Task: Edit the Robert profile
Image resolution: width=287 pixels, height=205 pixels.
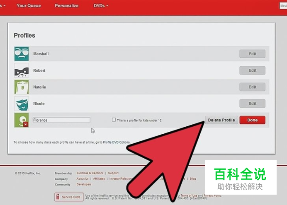Action: tap(253, 70)
